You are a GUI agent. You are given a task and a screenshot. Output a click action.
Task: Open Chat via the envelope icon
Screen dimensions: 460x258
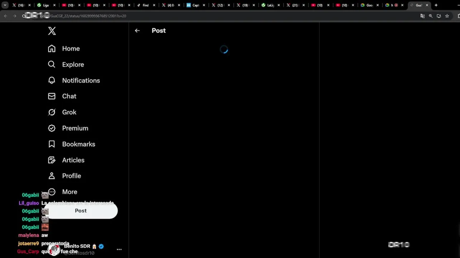point(52,96)
